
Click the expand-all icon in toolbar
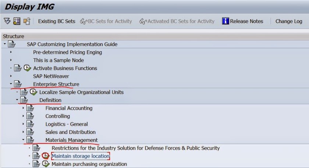(x=7, y=21)
